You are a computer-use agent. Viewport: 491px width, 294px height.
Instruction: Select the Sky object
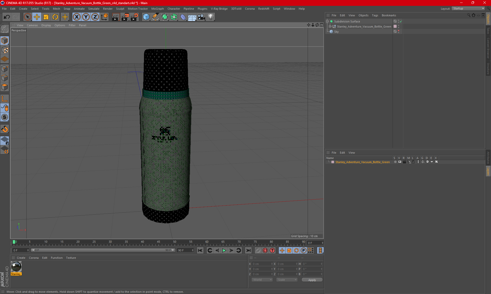pyautogui.click(x=336, y=32)
